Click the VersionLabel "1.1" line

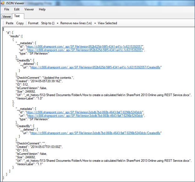point(29,164)
